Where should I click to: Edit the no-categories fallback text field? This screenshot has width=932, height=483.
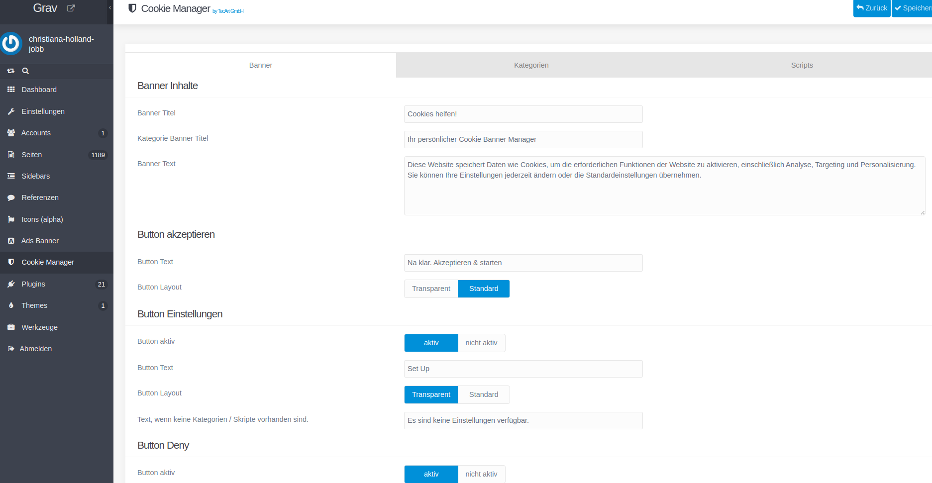pyautogui.click(x=523, y=420)
